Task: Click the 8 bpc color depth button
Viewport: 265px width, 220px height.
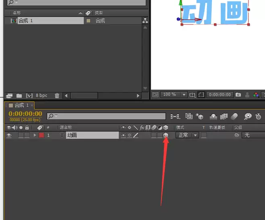Action: point(41,95)
